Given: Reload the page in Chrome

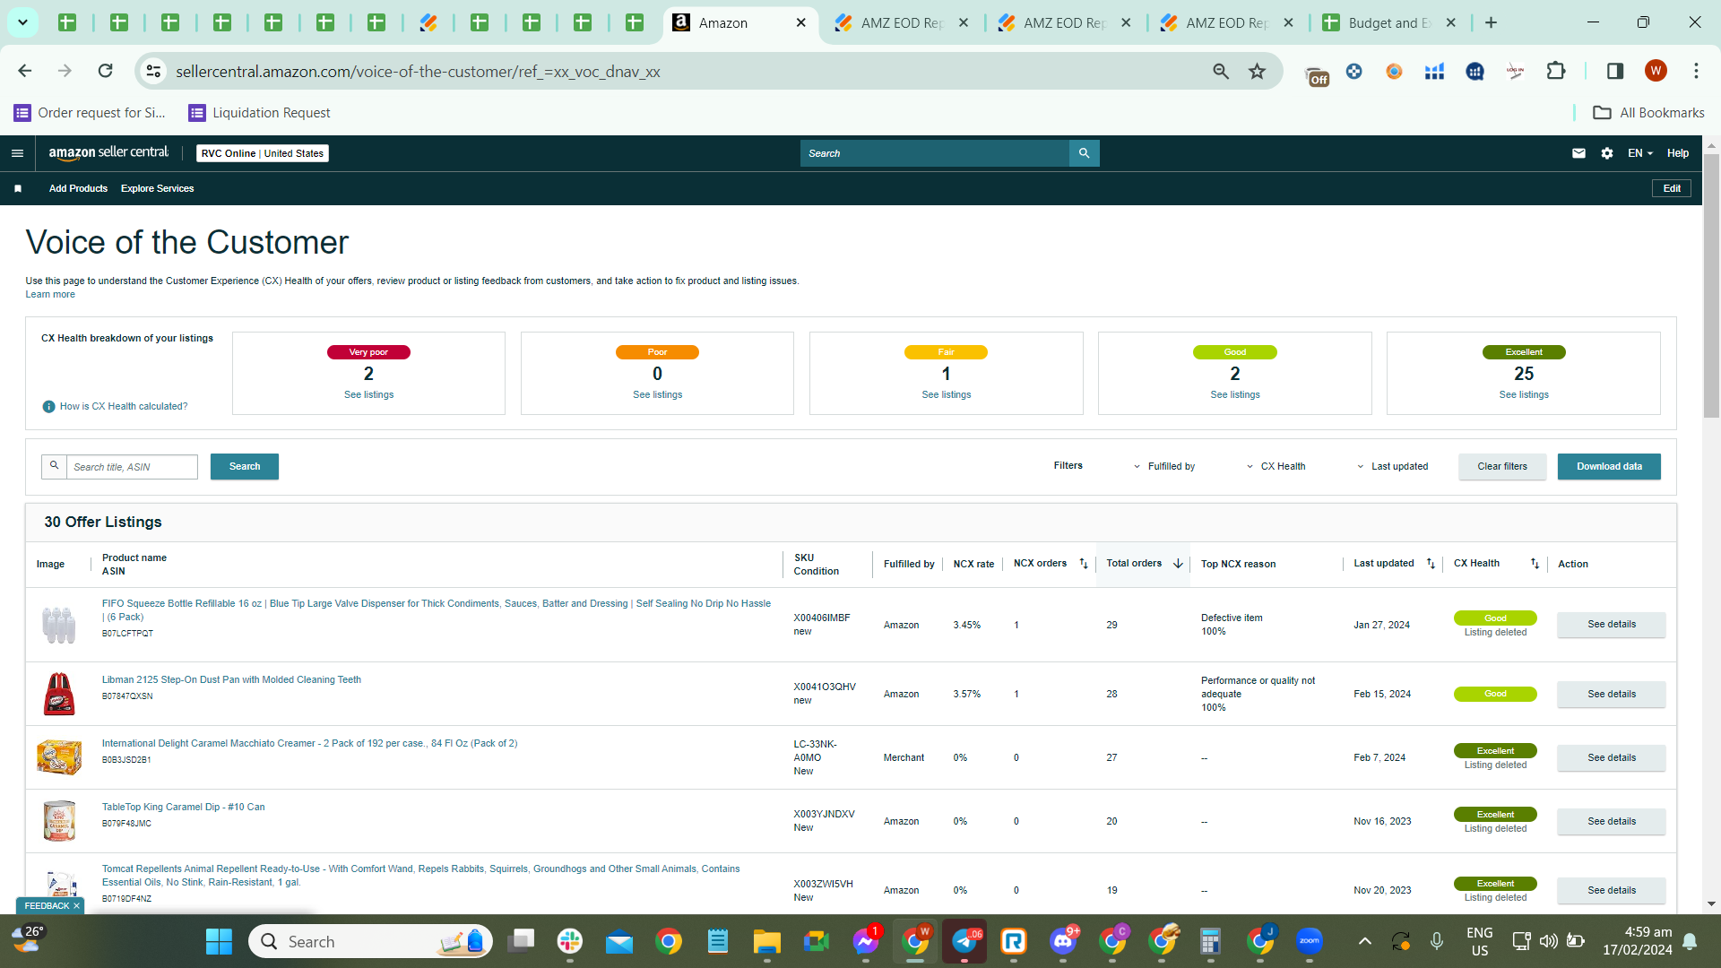Looking at the screenshot, I should (105, 71).
